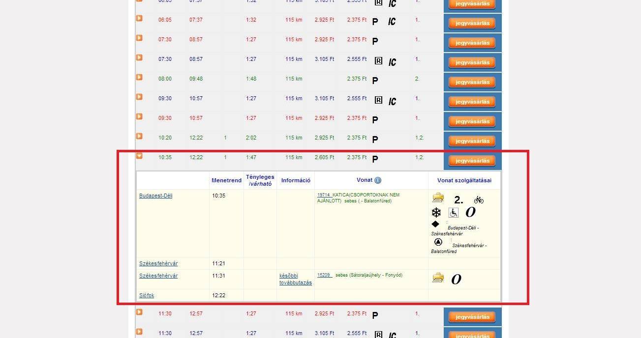Open the Siófok station link
Viewport: 641px width, 338px height.
[147, 295]
